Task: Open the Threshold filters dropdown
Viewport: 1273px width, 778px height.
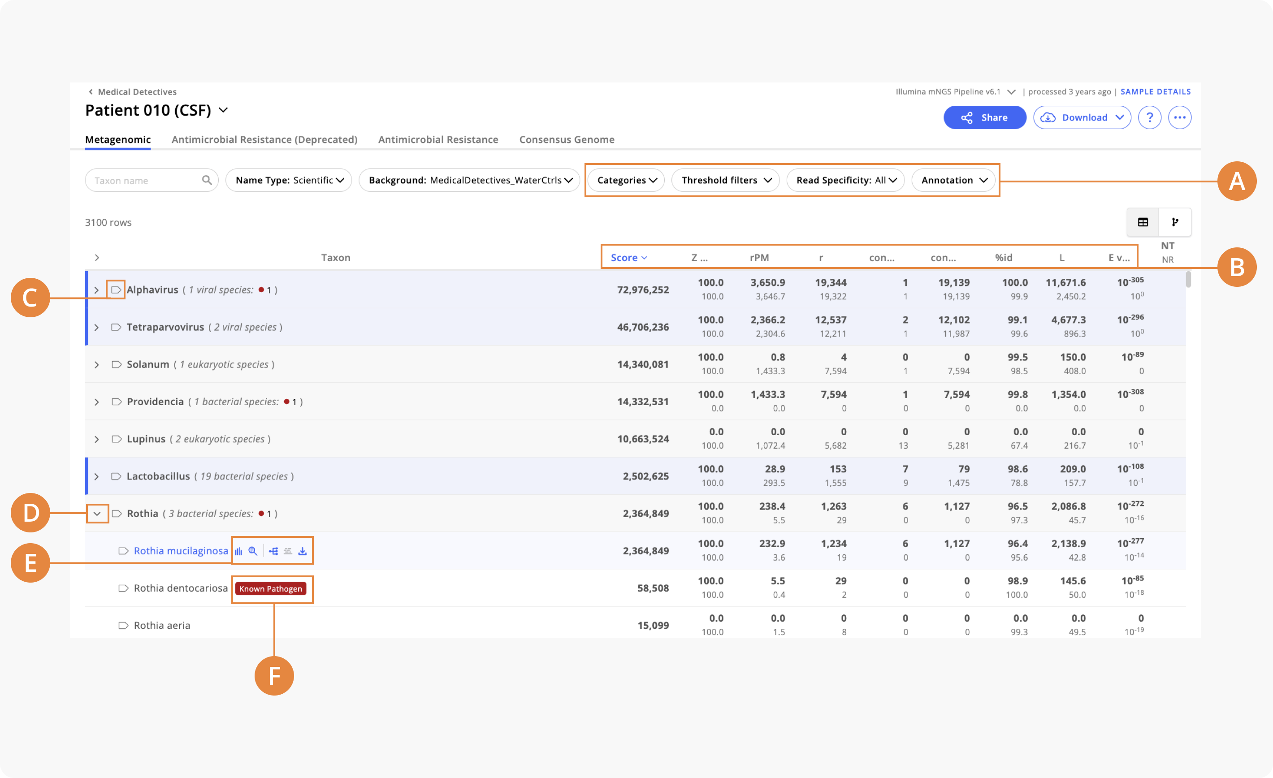Action: (x=725, y=180)
